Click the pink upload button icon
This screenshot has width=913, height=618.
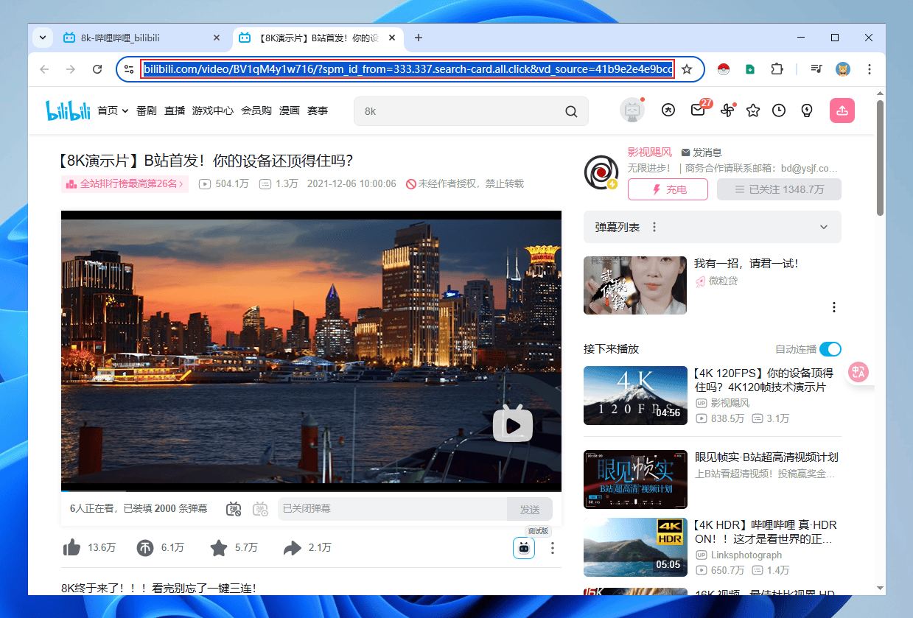tap(842, 110)
